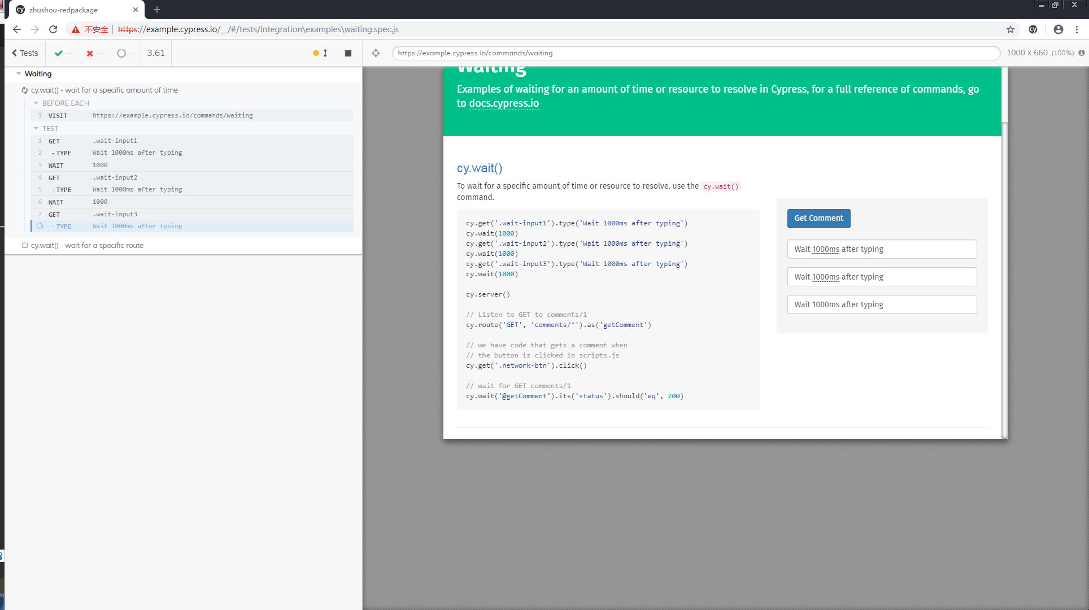Viewport: 1089px width, 610px height.
Task: Bookmark this page with the star
Action: [x=1010, y=29]
